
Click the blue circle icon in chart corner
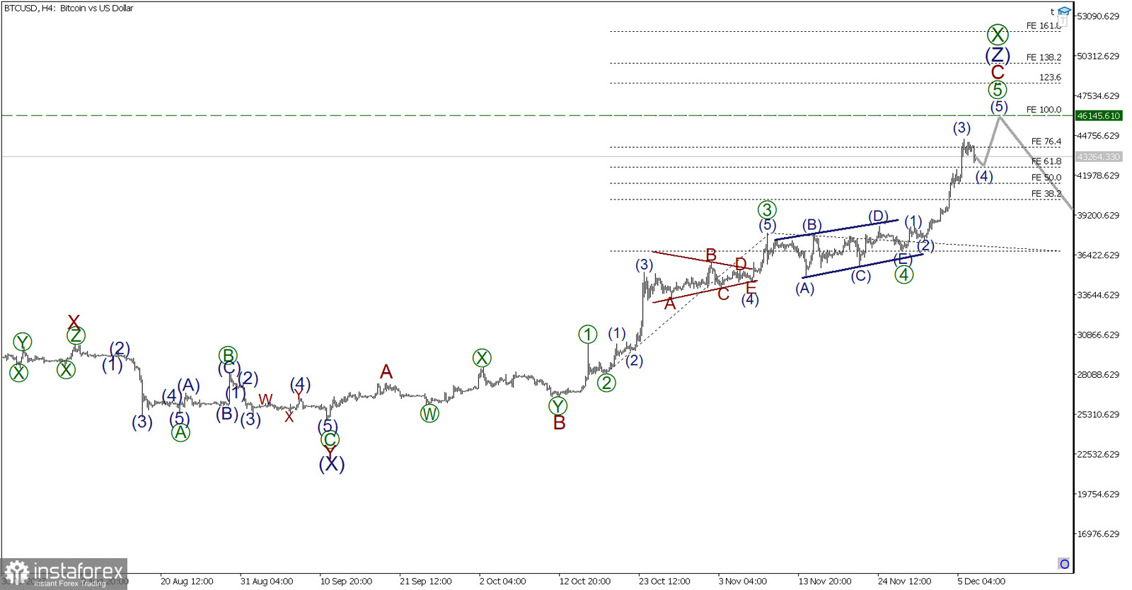tap(1064, 564)
